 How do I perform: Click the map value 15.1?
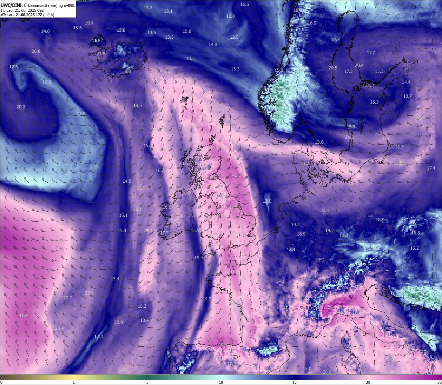point(123,215)
